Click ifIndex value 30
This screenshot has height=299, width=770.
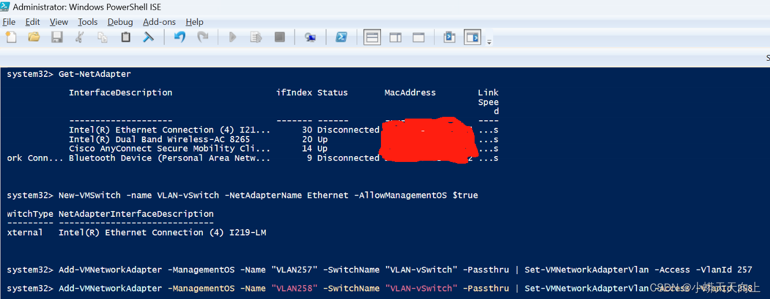(307, 130)
